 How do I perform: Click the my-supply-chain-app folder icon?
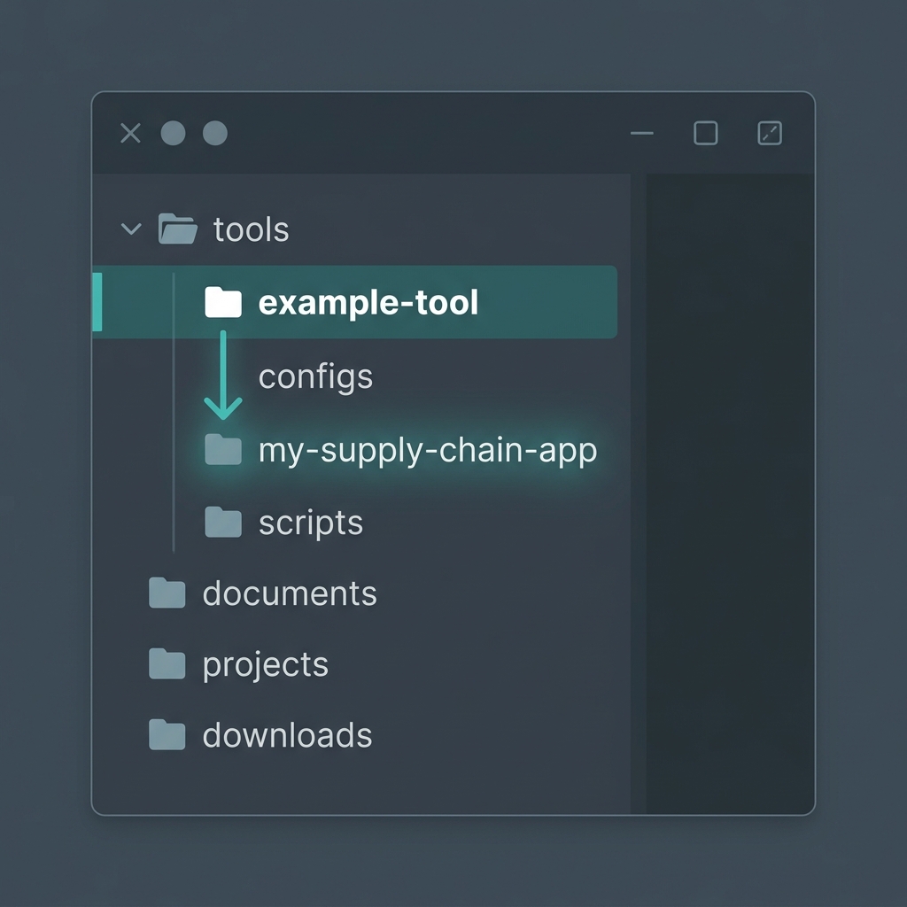(223, 449)
